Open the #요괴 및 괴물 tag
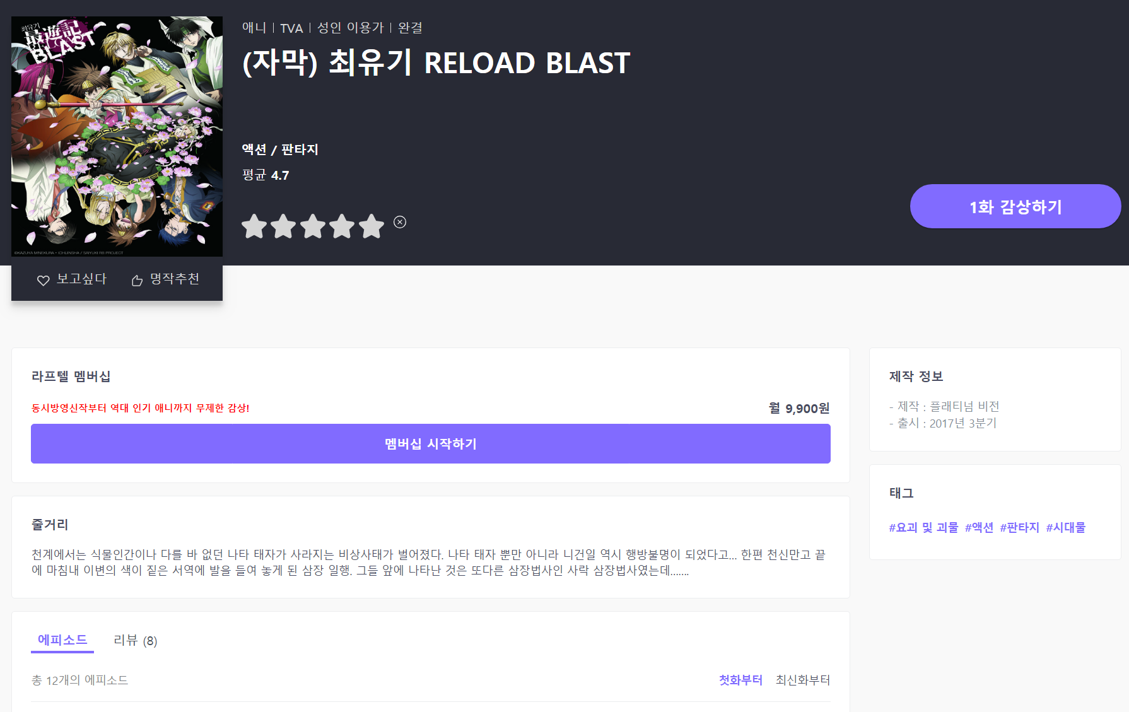This screenshot has height=712, width=1129. tap(923, 527)
